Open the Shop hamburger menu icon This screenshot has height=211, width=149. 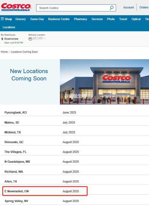coord(2,19)
